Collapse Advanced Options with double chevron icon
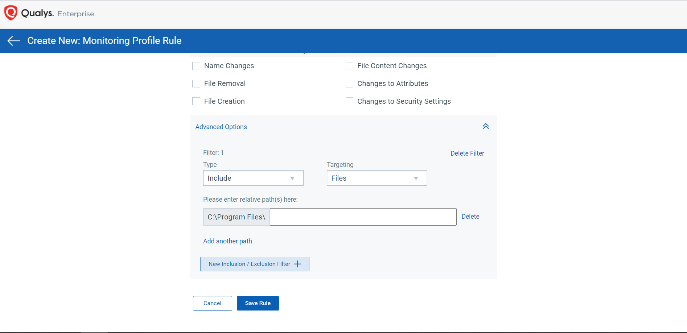Image resolution: width=687 pixels, height=333 pixels. 486,126
